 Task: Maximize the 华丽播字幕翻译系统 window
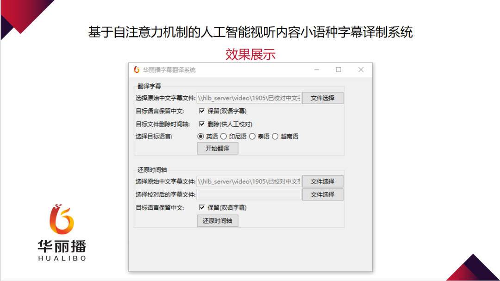pos(338,70)
